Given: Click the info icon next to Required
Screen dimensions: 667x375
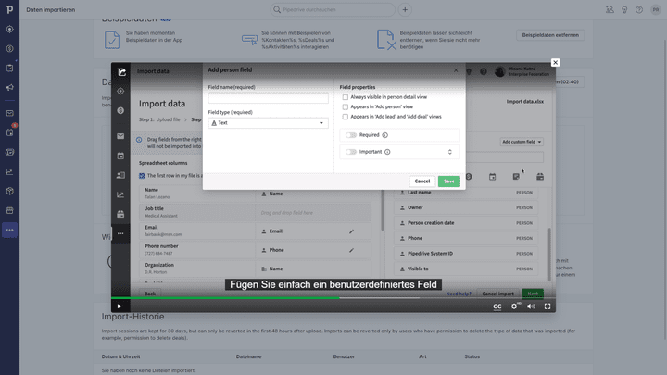Looking at the screenshot, I should coord(385,135).
